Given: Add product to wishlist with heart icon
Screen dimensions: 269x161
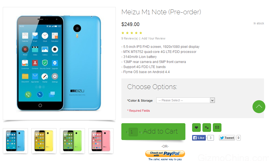Looking at the screenshot, I should [x=196, y=127].
